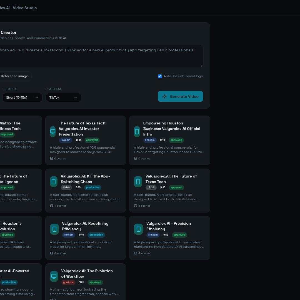The image size is (300, 300).
Task: Click film icon on Kill the App-Switching Chaos card
Action: 52,206
